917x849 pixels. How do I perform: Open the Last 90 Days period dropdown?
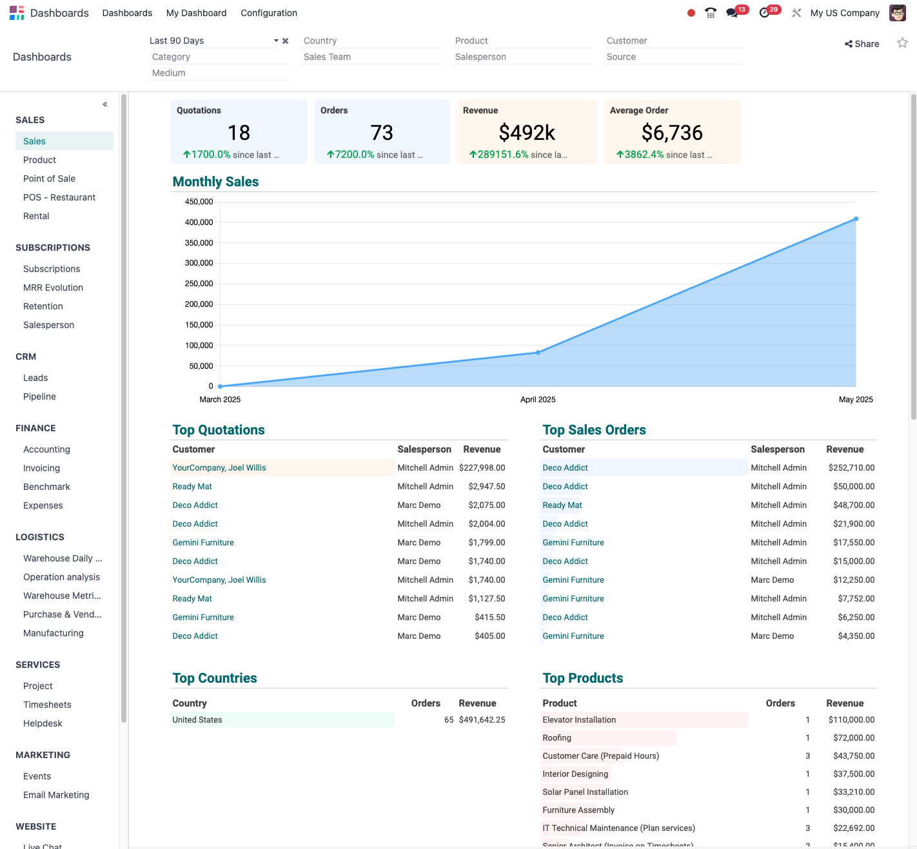coord(213,41)
